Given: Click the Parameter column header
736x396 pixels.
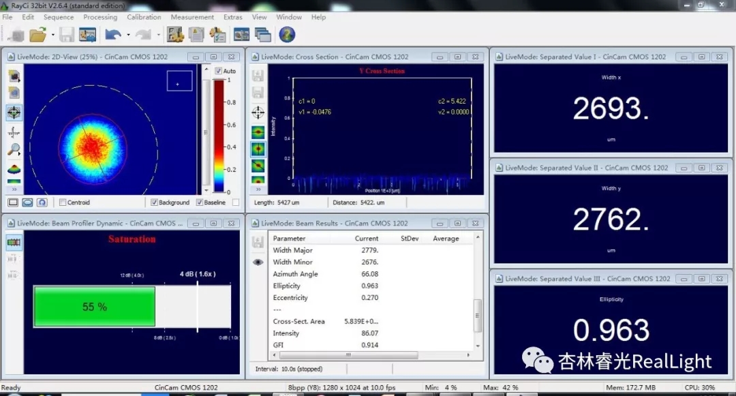Looking at the screenshot, I should click(289, 239).
